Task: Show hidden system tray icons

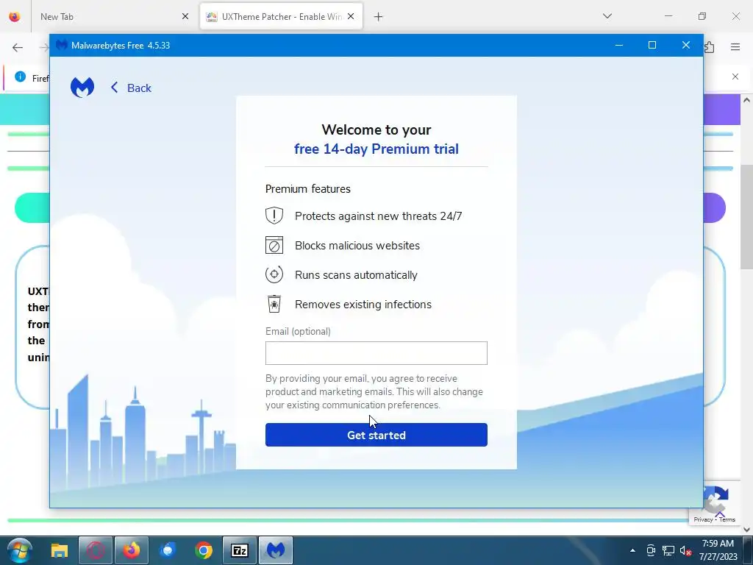Action: pos(632,550)
